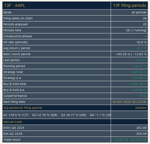Select the 'Buy & hold p.a.' label

click(x=14, y=90)
